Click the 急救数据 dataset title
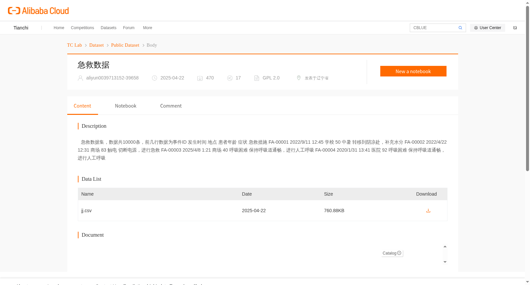530x285 pixels. point(93,65)
